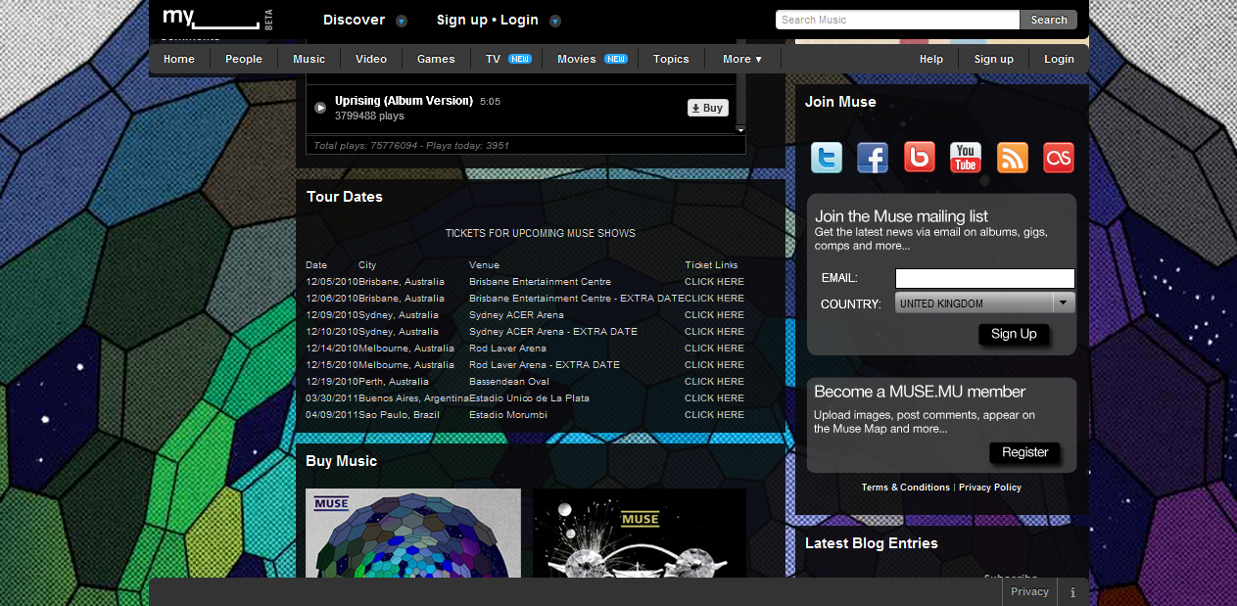The height and width of the screenshot is (606, 1237).
Task: Open the People menu item
Action: [x=244, y=59]
